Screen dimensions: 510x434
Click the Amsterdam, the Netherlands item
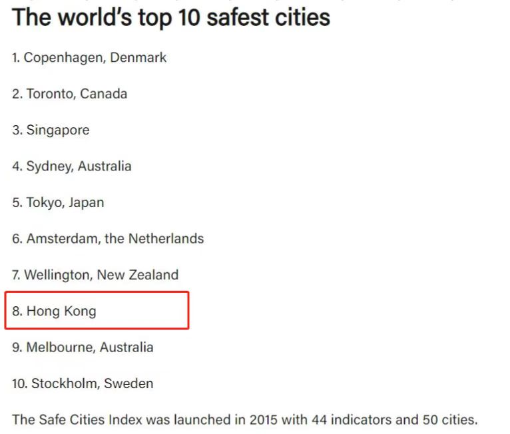click(x=108, y=238)
